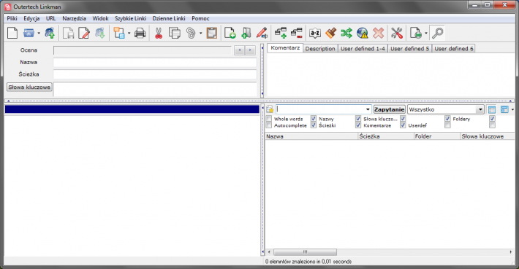Click the brush cleanup icon
This screenshot has height=269, width=519.
330,33
